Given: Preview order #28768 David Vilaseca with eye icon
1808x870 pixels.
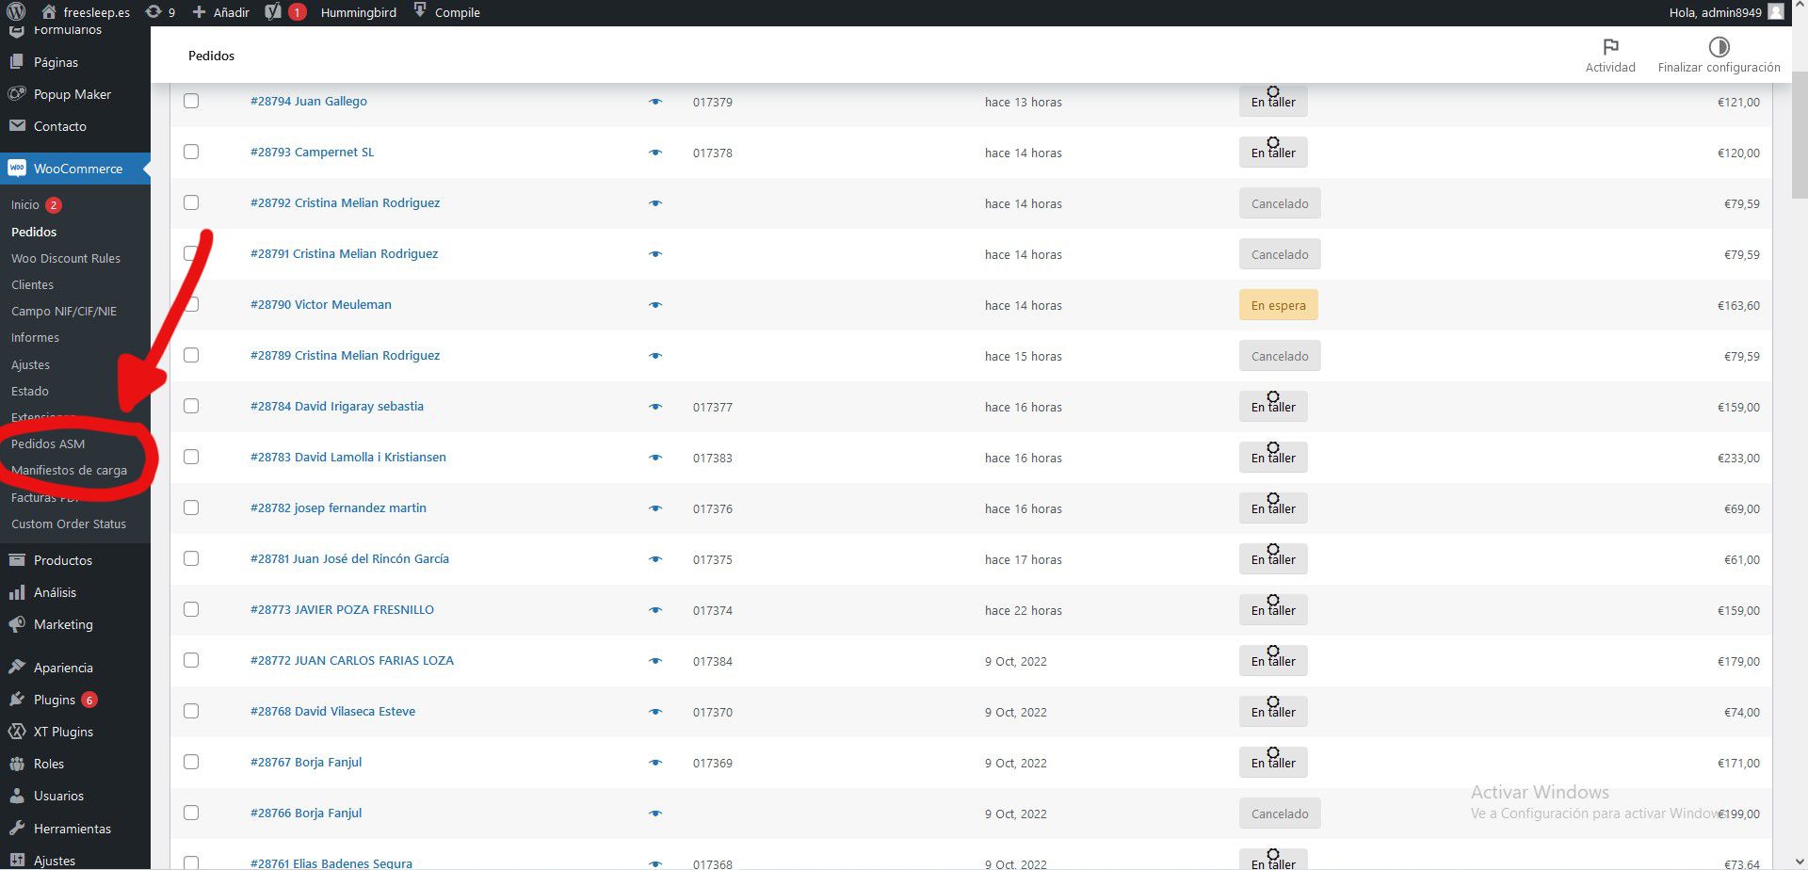Looking at the screenshot, I should pos(655,712).
